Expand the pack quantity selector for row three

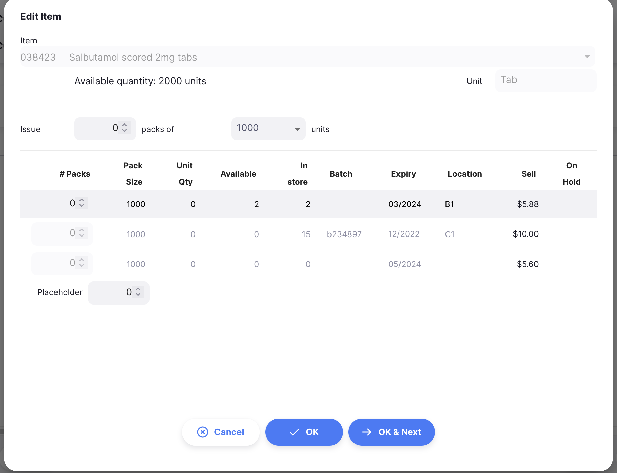click(82, 264)
